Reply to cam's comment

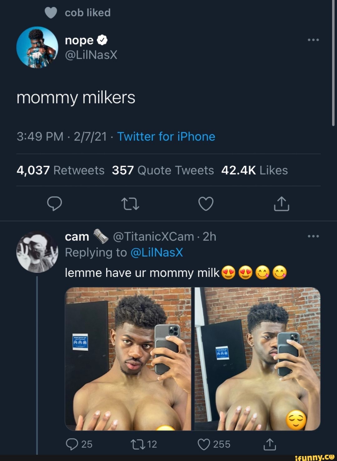point(72,444)
